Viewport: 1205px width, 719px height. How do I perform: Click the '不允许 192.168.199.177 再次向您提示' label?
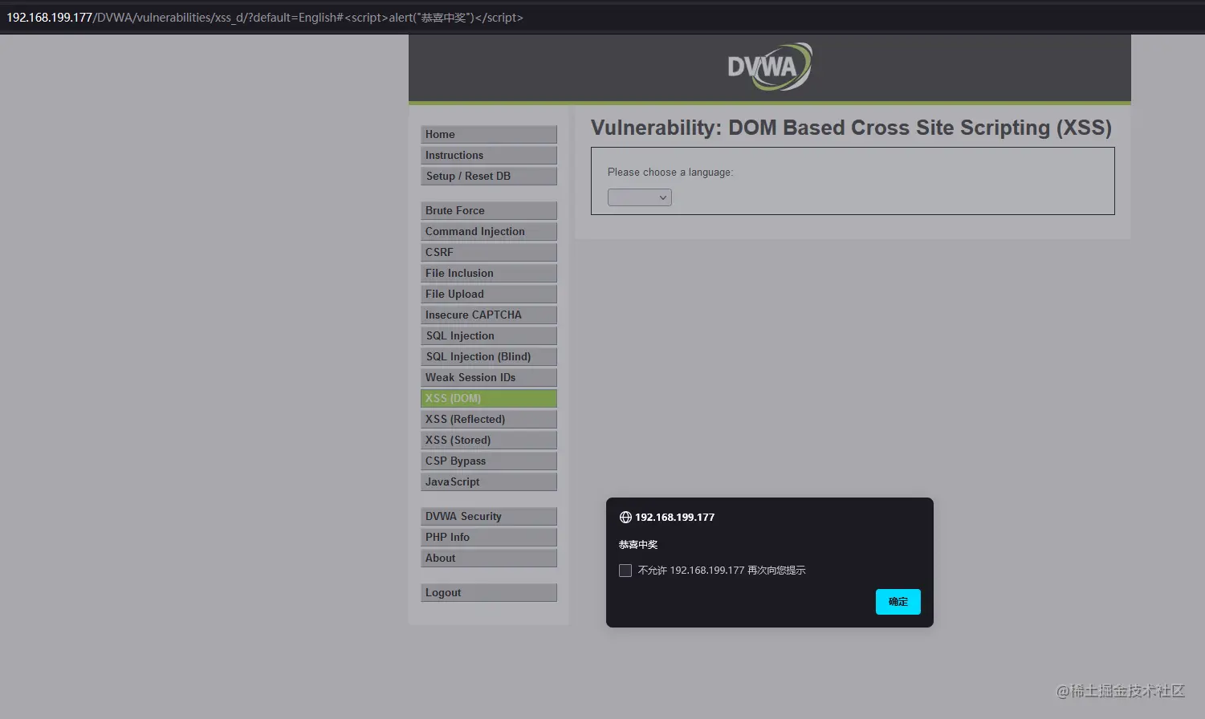click(722, 571)
